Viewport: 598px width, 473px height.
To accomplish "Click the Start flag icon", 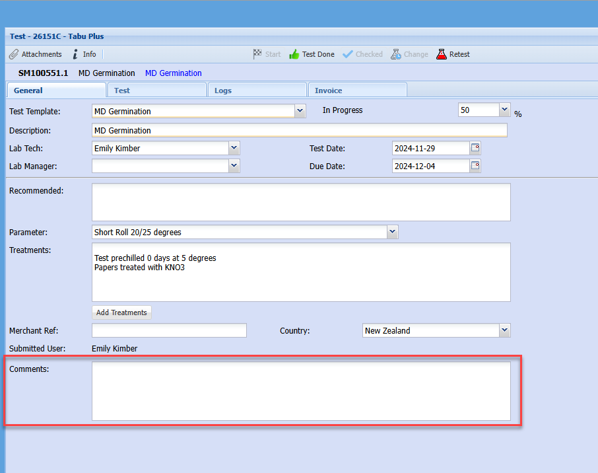I will 257,54.
